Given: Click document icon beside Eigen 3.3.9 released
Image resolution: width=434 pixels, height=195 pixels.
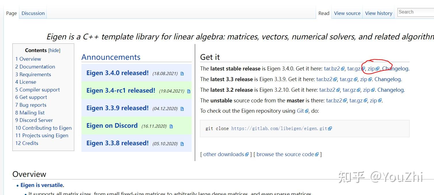Looking at the screenshot, I should [x=182, y=109].
